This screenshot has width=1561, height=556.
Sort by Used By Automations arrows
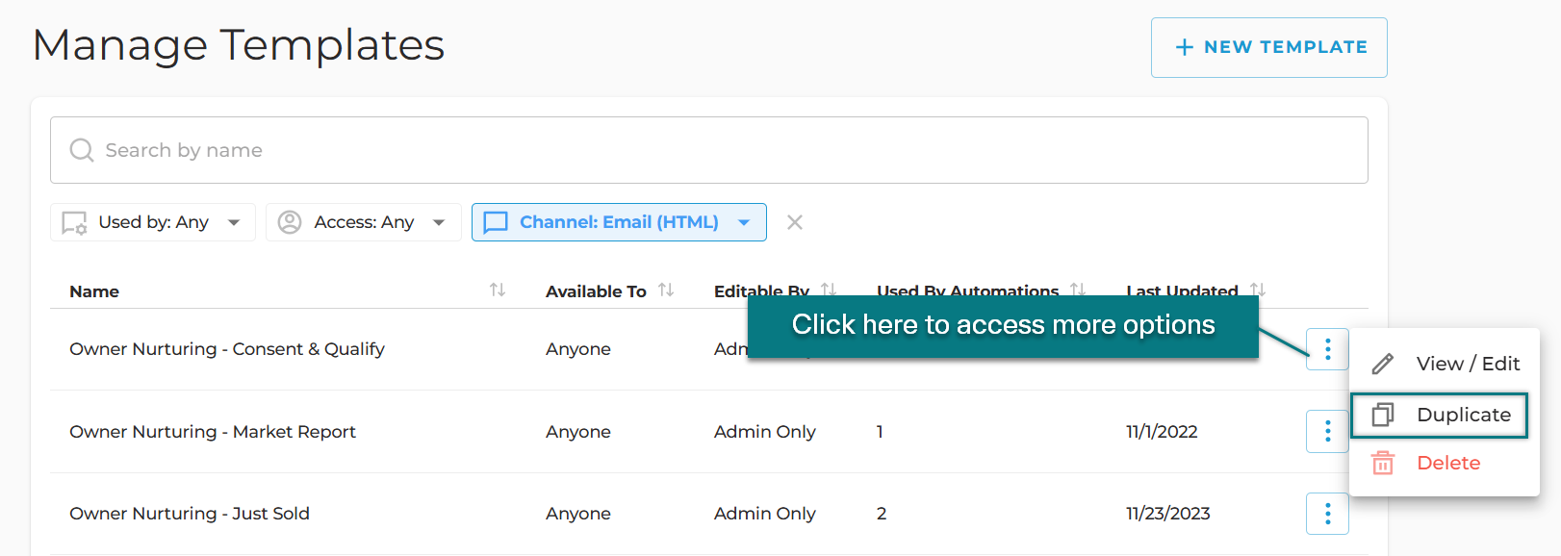(x=1078, y=290)
